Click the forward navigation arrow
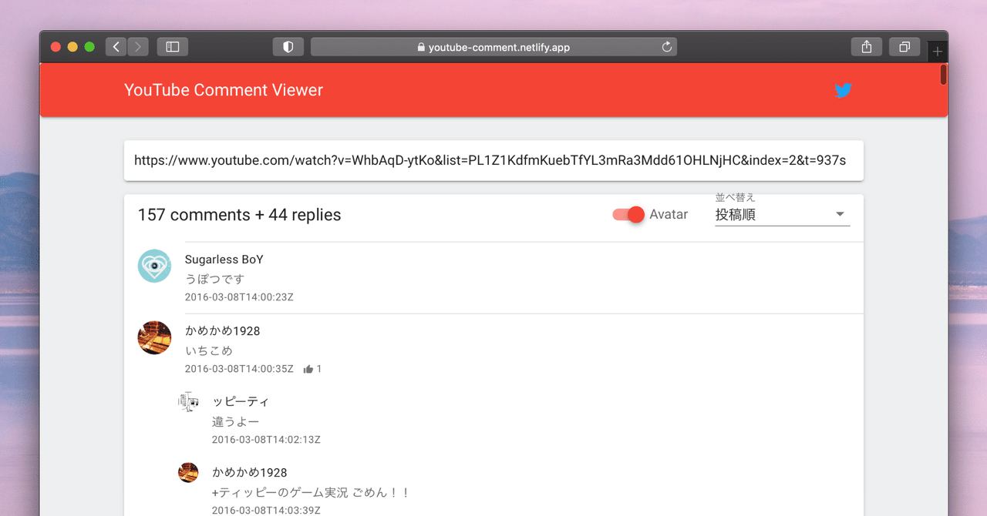987x516 pixels. click(138, 46)
